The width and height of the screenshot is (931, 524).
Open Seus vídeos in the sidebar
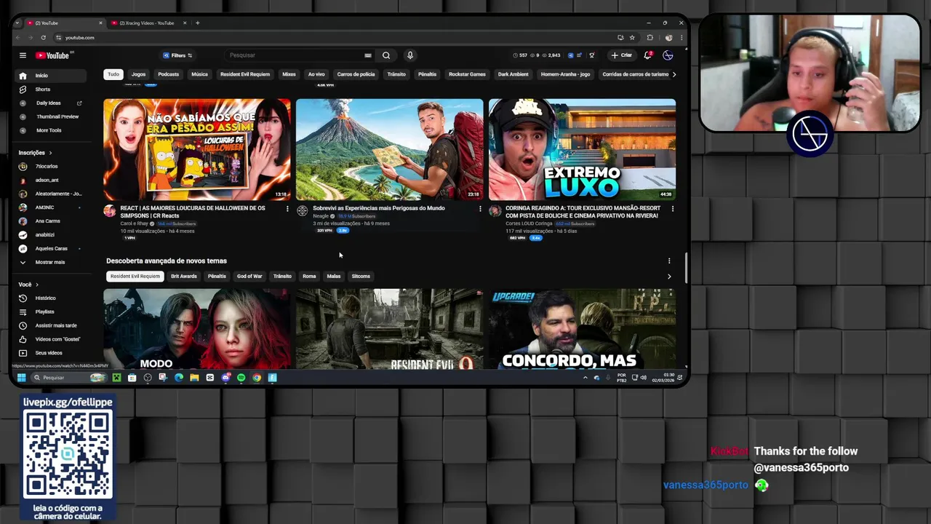pyautogui.click(x=49, y=353)
